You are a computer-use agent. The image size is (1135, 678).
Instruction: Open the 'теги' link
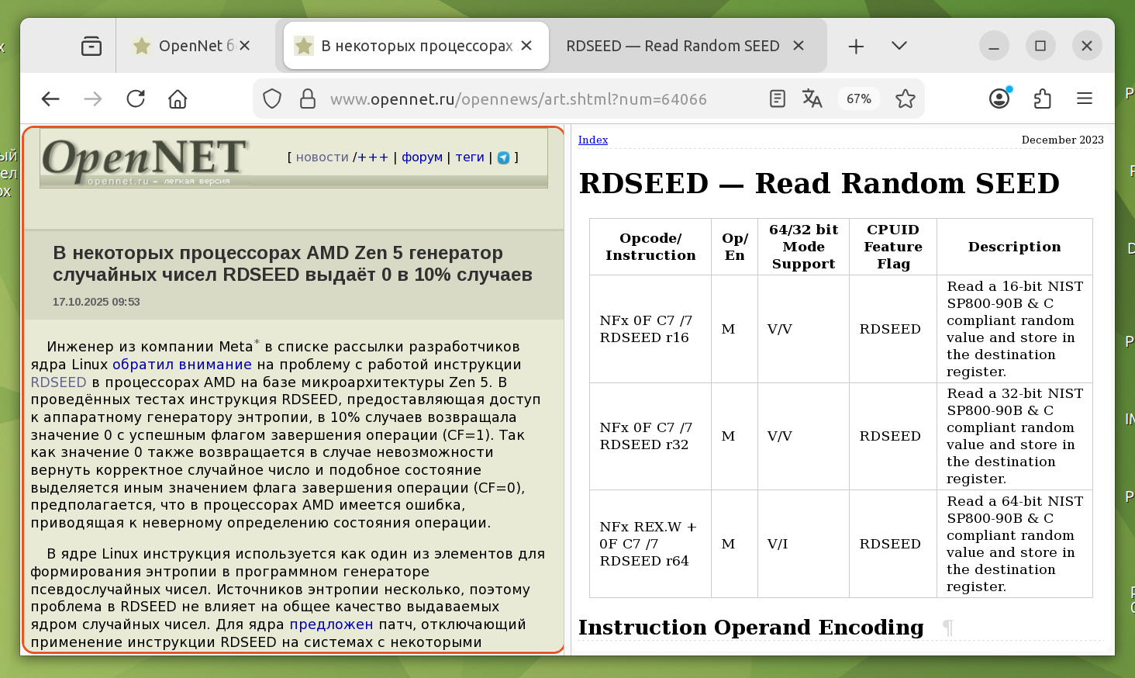[470, 157]
